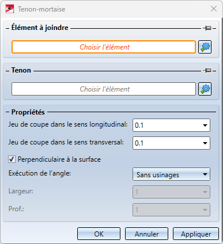Click the Tenon-mortaise application icon in title bar
The width and height of the screenshot is (223, 244).
(x=10, y=9)
